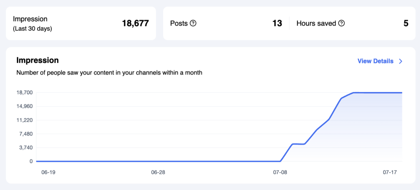Click the Impression chart heading
Viewport: 420px width, 190px height.
click(37, 61)
